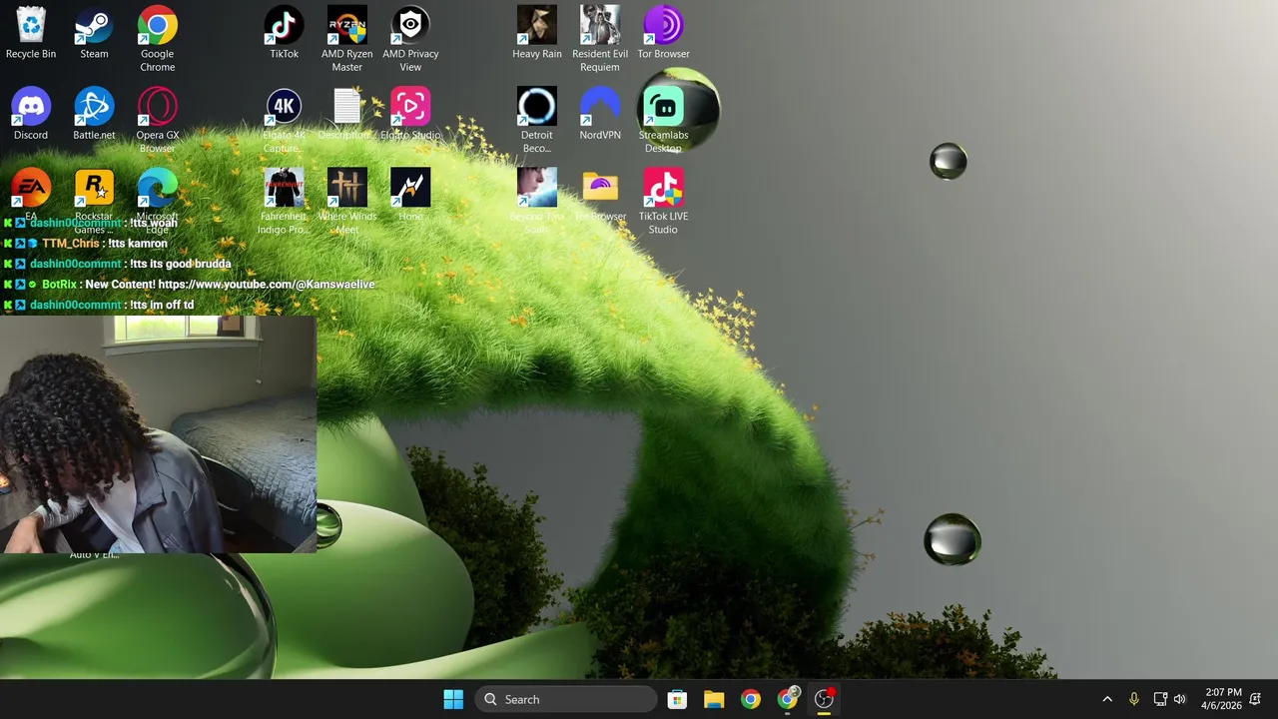Click the Discord desktop icon

31,114
